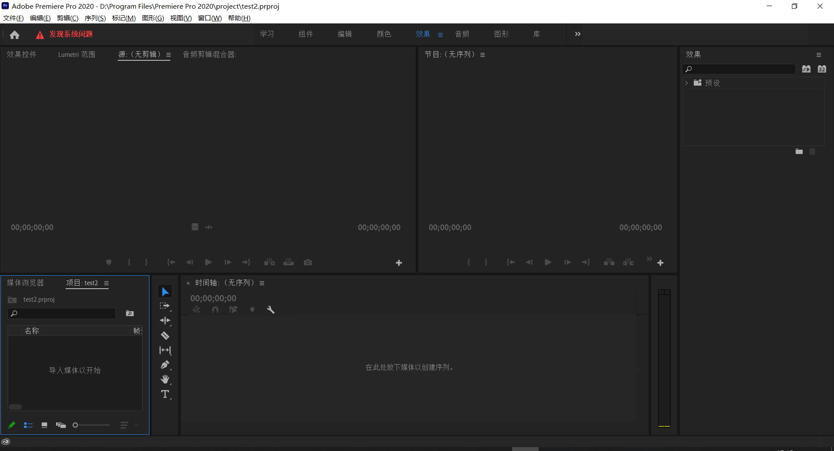The width and height of the screenshot is (834, 451).
Task: Switch project panel to list view
Action: pos(28,425)
